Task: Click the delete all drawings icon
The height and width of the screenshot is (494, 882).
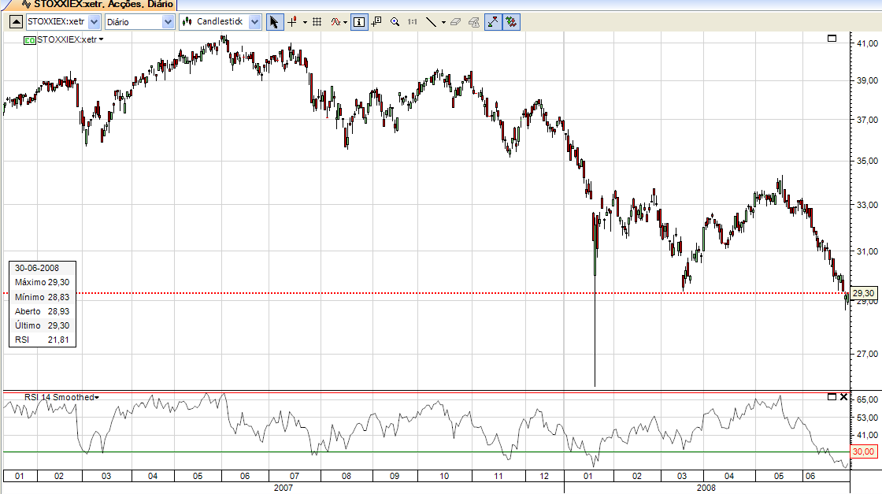Action: click(474, 22)
